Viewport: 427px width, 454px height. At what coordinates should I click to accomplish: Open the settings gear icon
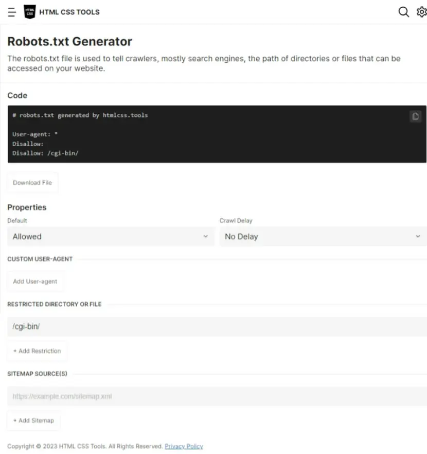[x=422, y=12]
